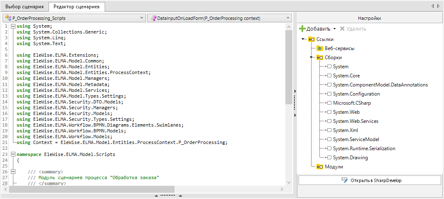Collapse the using directives code block
Screen dimensions: 444x199
point(13,26)
